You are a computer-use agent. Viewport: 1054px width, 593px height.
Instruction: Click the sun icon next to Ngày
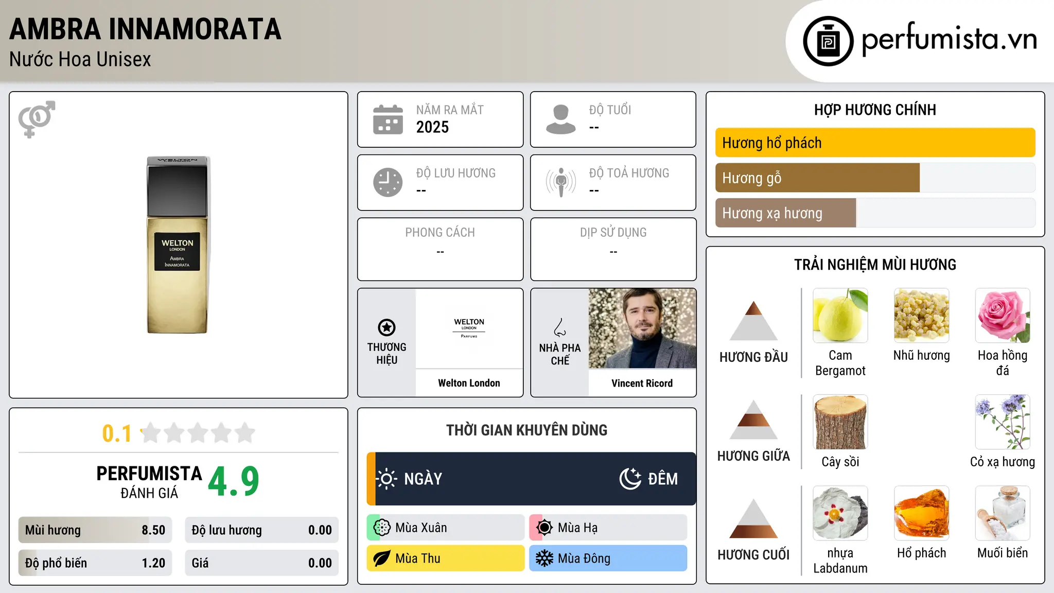387,479
